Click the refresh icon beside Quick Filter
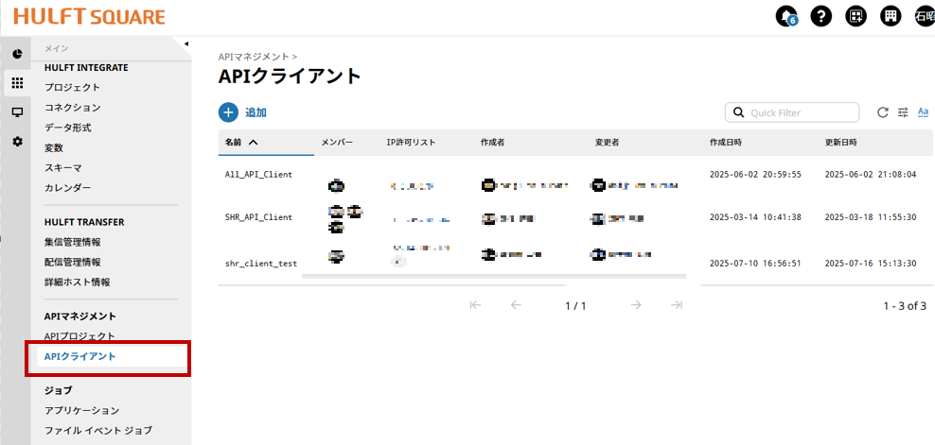This screenshot has width=935, height=445. coord(882,112)
